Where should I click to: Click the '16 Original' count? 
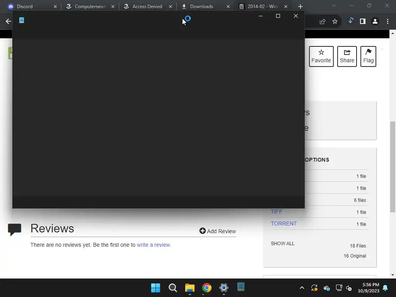coord(355,256)
